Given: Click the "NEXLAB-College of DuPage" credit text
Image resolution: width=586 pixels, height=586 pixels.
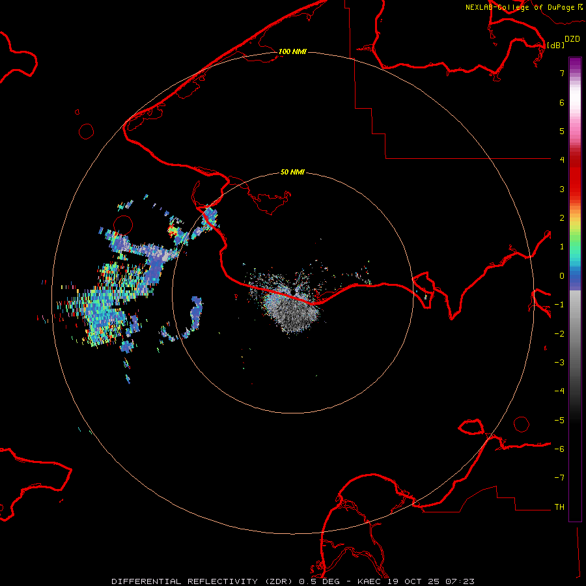Looking at the screenshot, I should [x=520, y=7].
